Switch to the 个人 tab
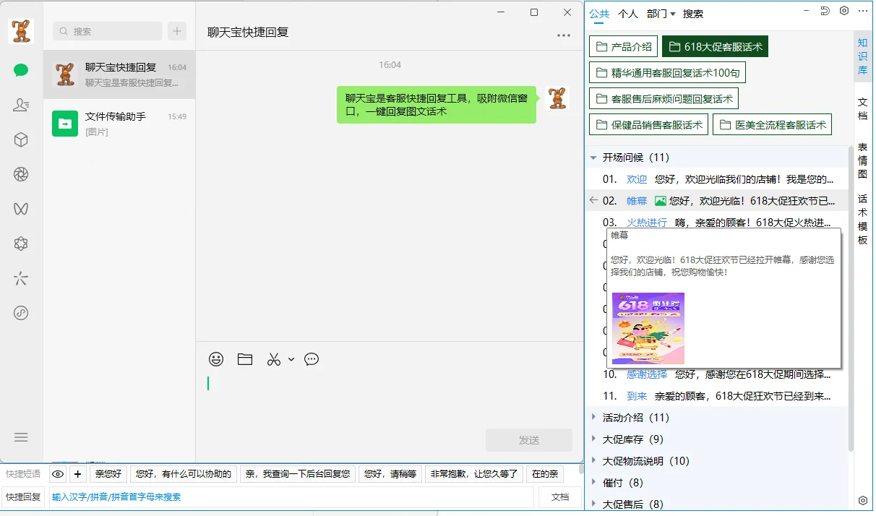Screen dimensions: 876x516 click(628, 14)
